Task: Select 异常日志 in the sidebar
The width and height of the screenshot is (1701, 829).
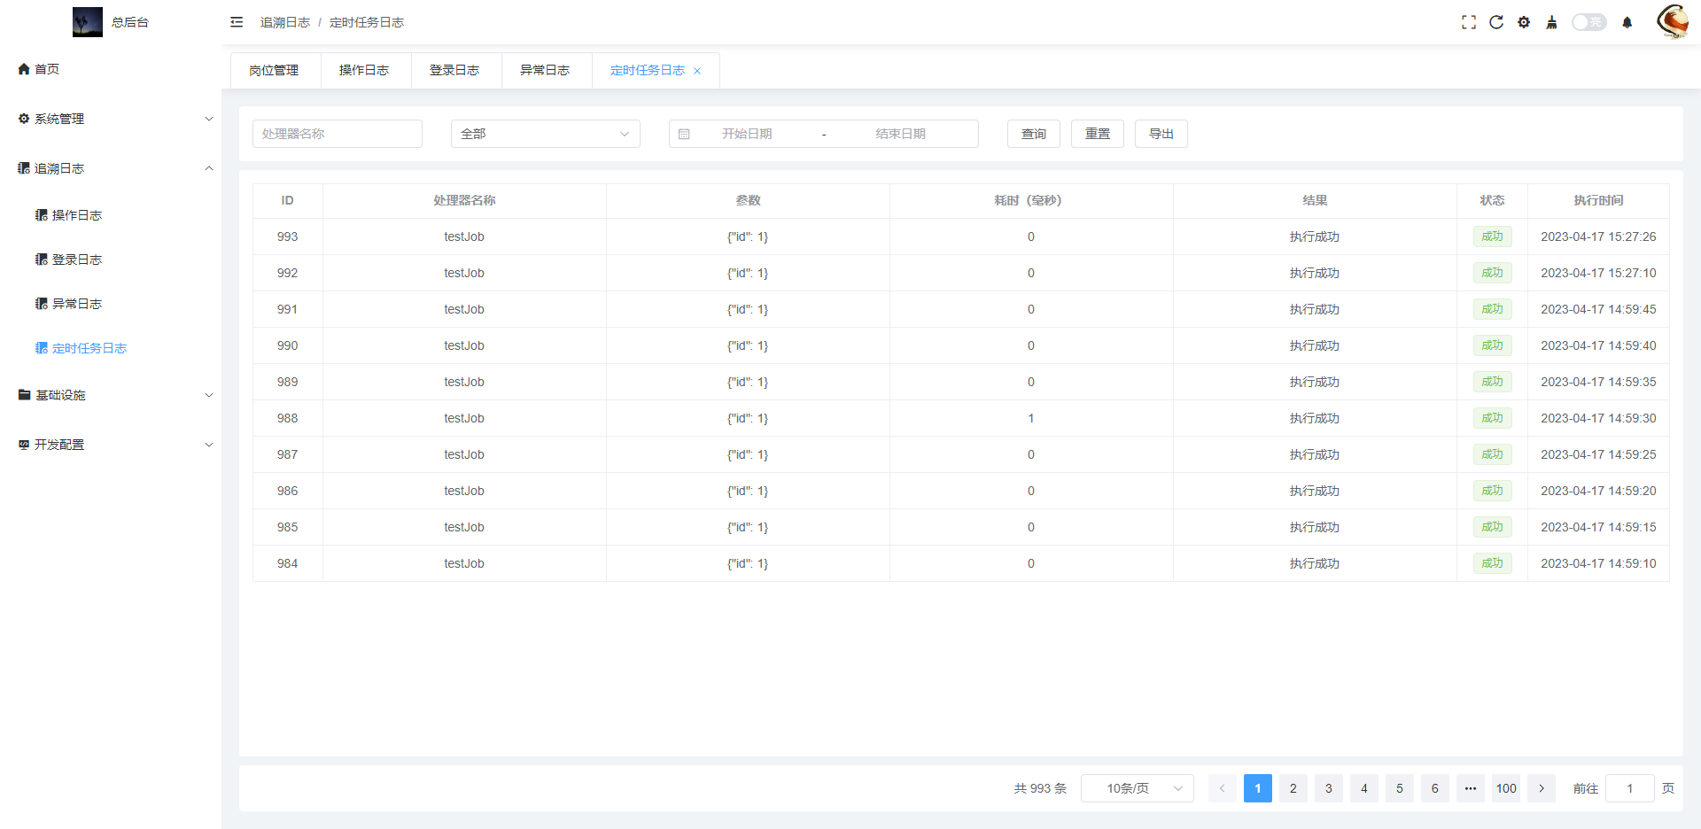Action: (x=77, y=304)
